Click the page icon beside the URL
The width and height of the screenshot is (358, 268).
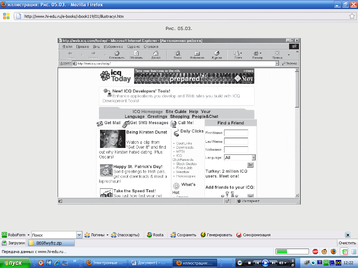pyautogui.click(x=19, y=16)
